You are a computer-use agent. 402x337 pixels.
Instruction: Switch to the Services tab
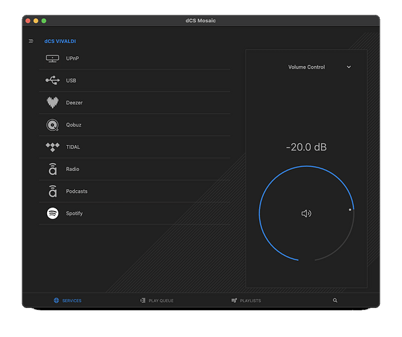click(x=68, y=301)
